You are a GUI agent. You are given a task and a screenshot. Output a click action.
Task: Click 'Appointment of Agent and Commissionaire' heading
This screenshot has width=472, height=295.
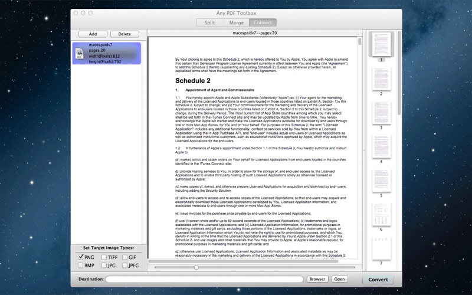(219, 90)
